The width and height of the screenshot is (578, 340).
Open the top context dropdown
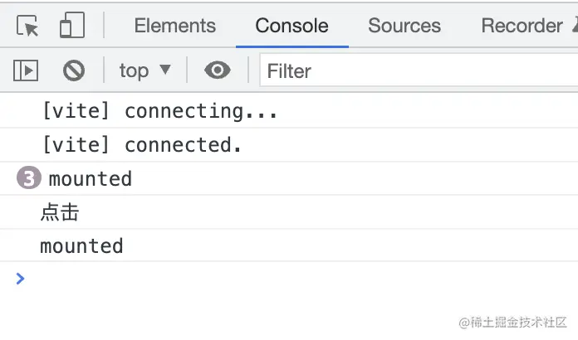tap(144, 70)
